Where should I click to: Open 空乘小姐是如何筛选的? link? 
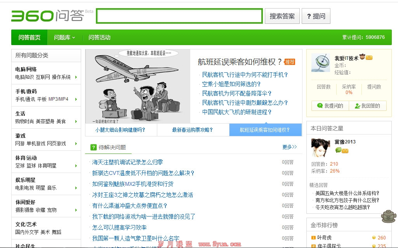coord(231,84)
